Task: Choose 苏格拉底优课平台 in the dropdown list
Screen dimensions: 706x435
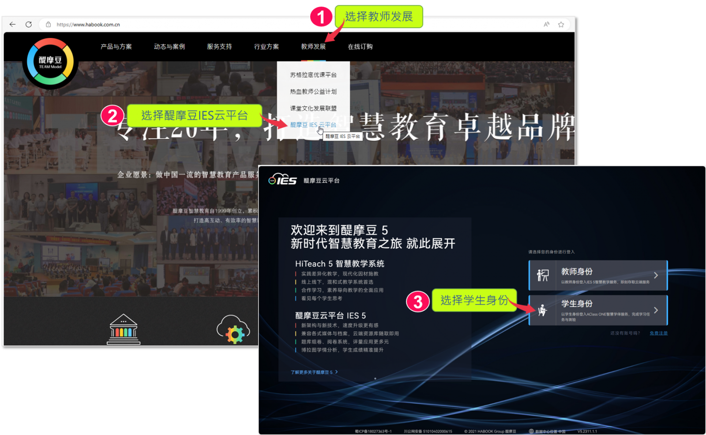Action: pyautogui.click(x=313, y=75)
